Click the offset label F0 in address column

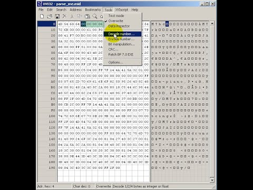pos(53,110)
